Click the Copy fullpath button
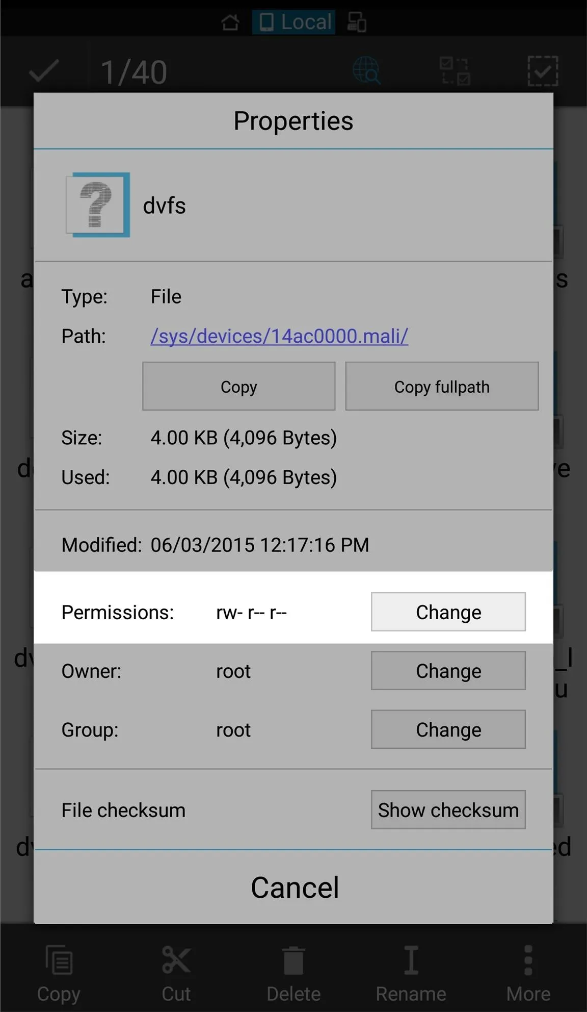The image size is (587, 1012). click(442, 386)
